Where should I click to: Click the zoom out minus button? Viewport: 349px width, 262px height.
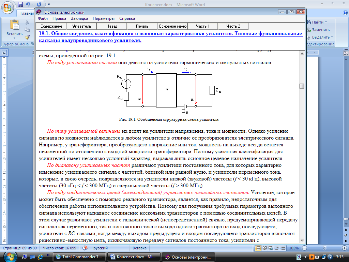click(304, 248)
